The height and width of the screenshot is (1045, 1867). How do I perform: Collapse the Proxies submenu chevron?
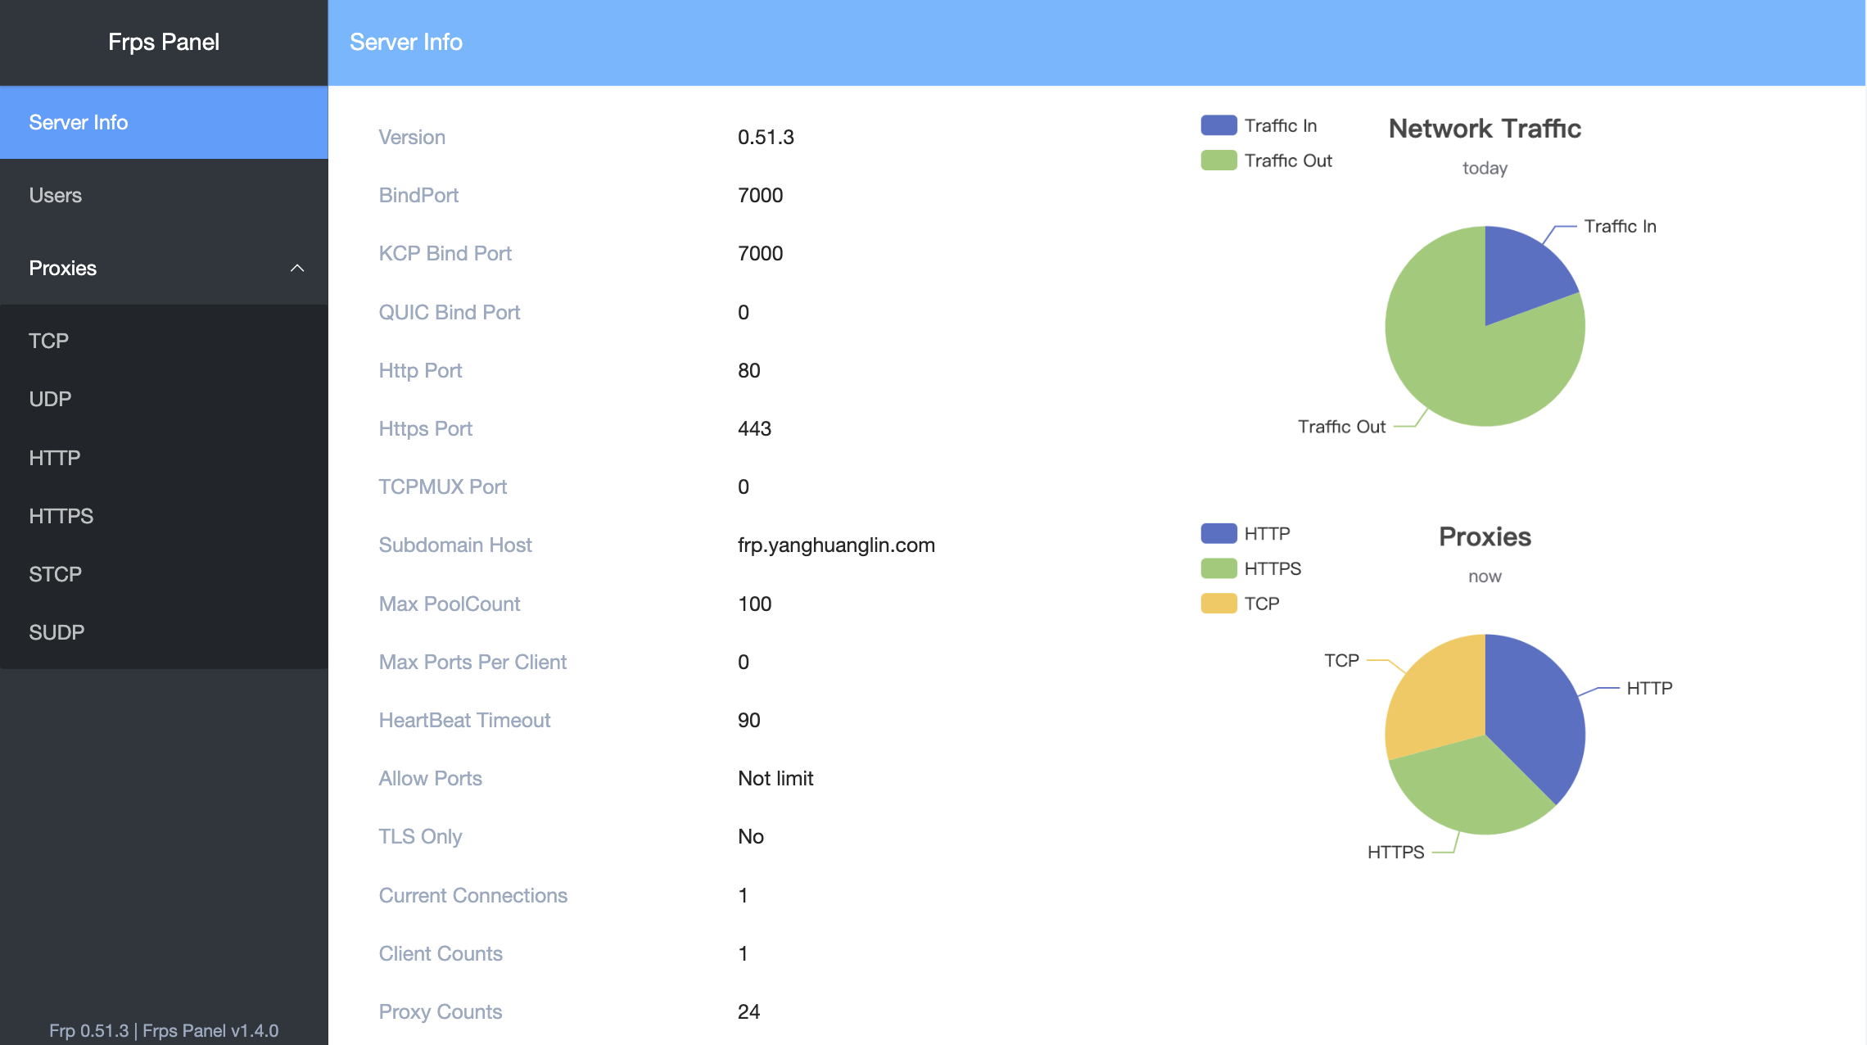click(x=297, y=269)
